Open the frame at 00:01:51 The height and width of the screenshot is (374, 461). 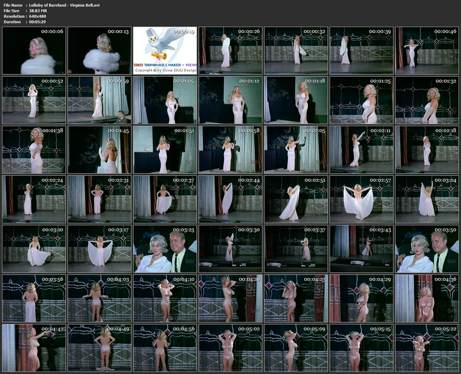[x=165, y=150]
